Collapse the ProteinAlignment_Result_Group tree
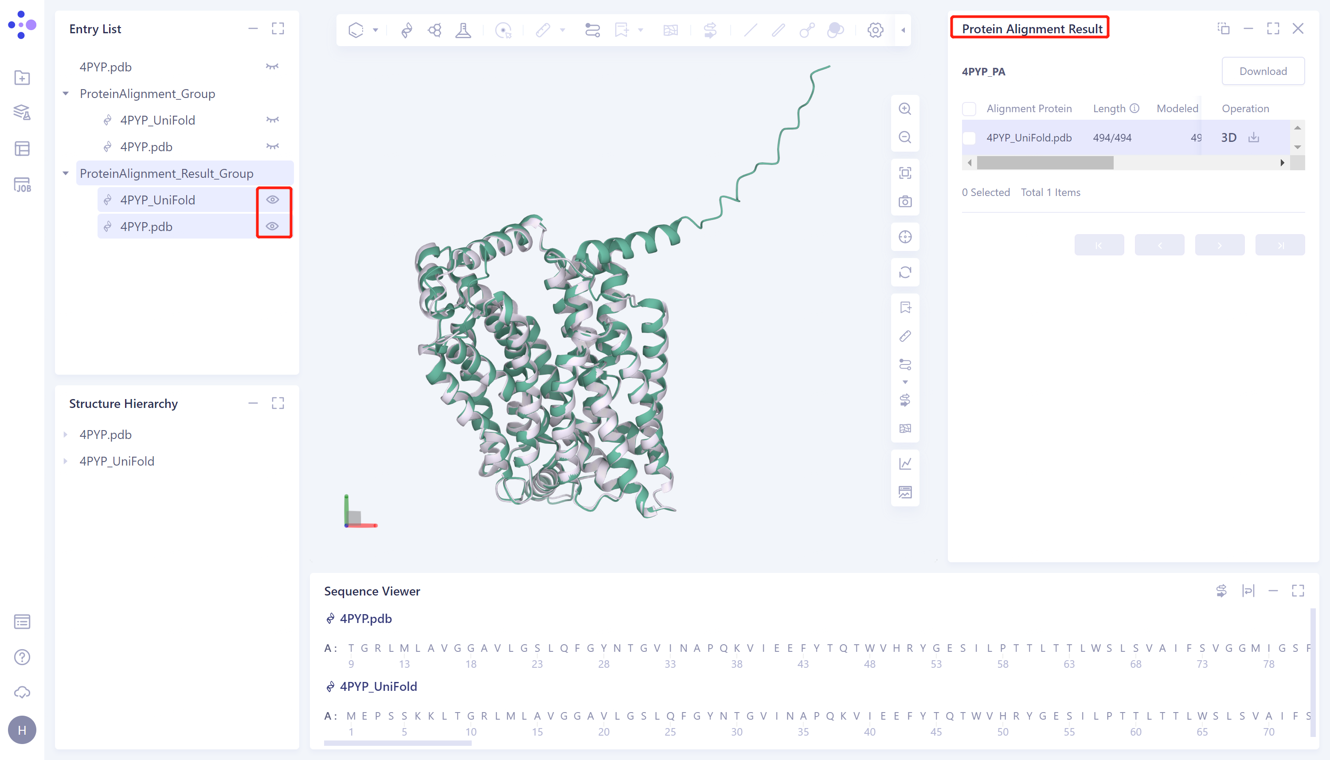Image resolution: width=1330 pixels, height=760 pixels. point(66,173)
